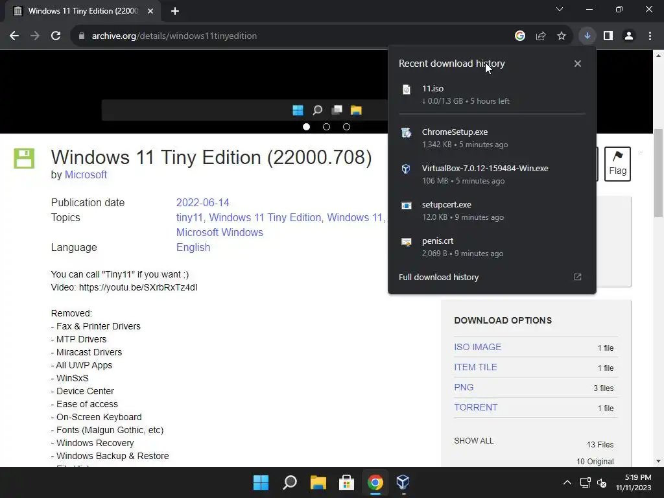Open the tiny11 topic link
Screen dimensions: 664x498
pyautogui.click(x=189, y=218)
